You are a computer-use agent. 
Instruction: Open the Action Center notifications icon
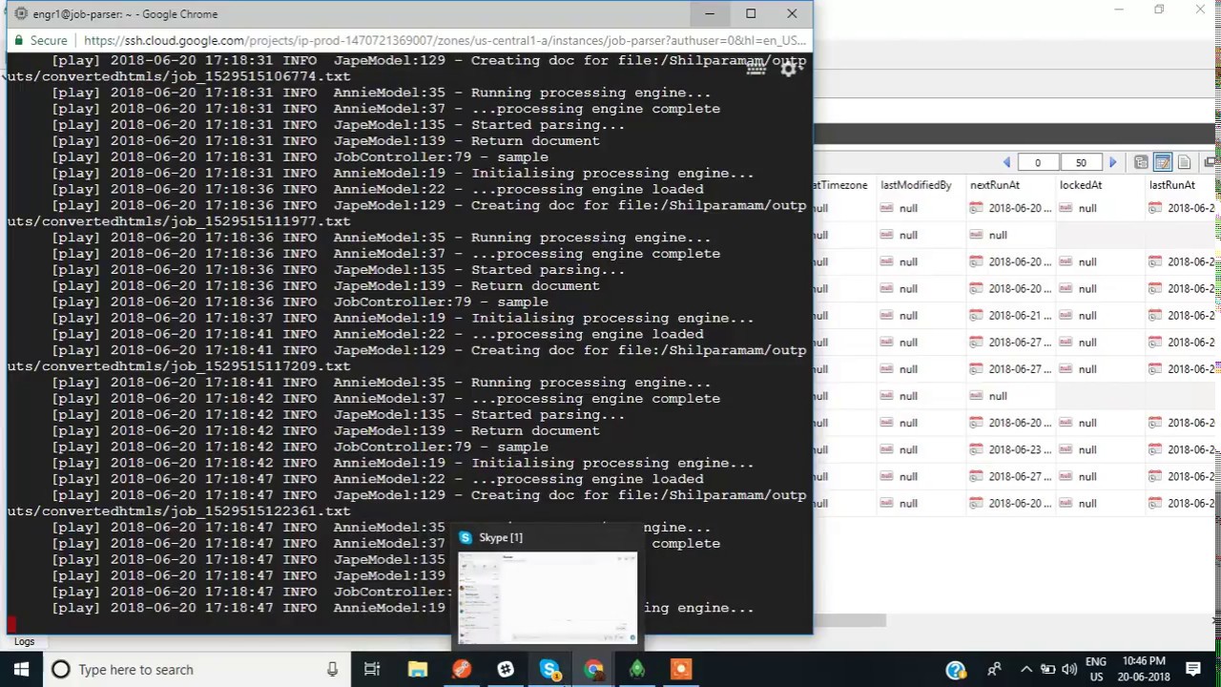point(1193,669)
